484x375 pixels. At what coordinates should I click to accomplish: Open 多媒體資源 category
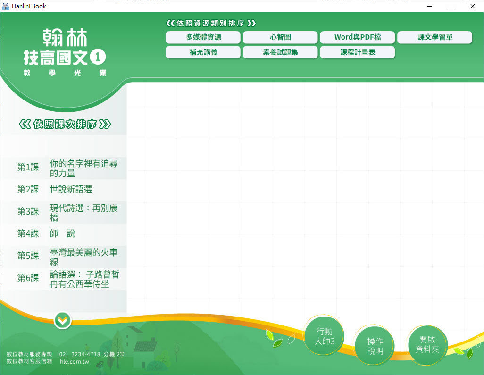(203, 37)
